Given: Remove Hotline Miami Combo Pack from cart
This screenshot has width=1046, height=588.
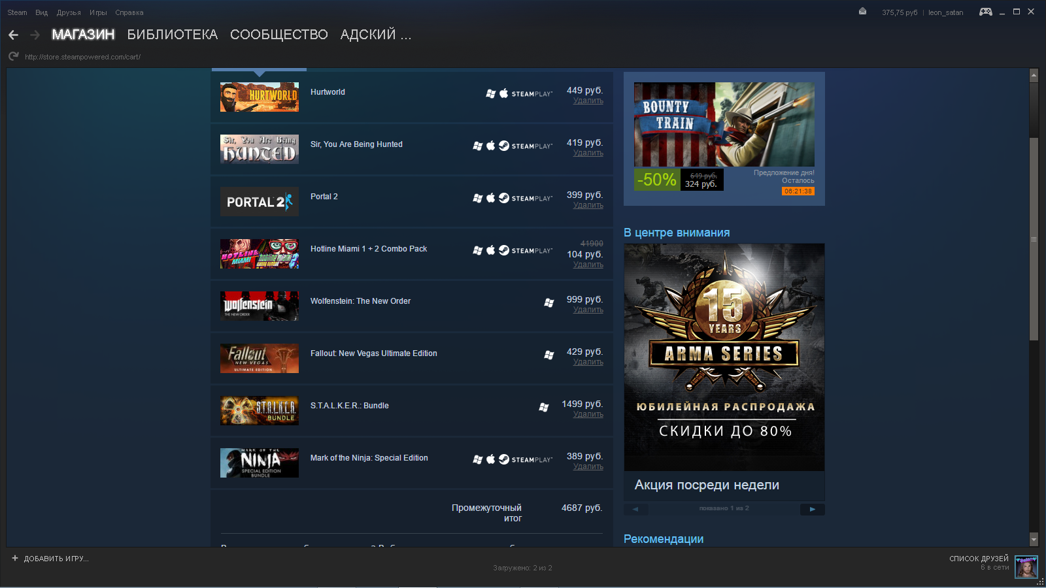Looking at the screenshot, I should (588, 265).
